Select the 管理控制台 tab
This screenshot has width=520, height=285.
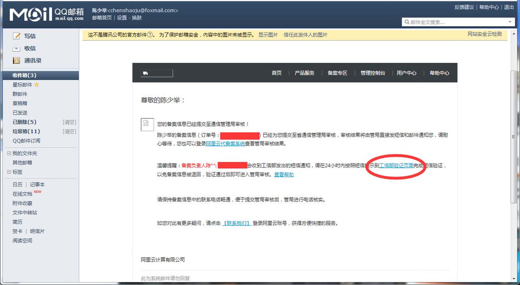coord(373,73)
